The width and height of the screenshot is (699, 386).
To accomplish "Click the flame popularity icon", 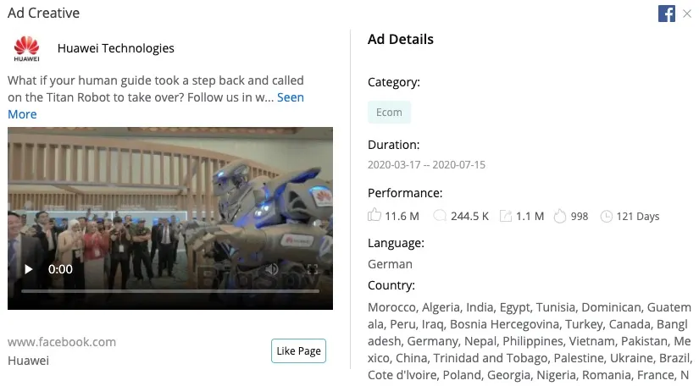I will [559, 216].
